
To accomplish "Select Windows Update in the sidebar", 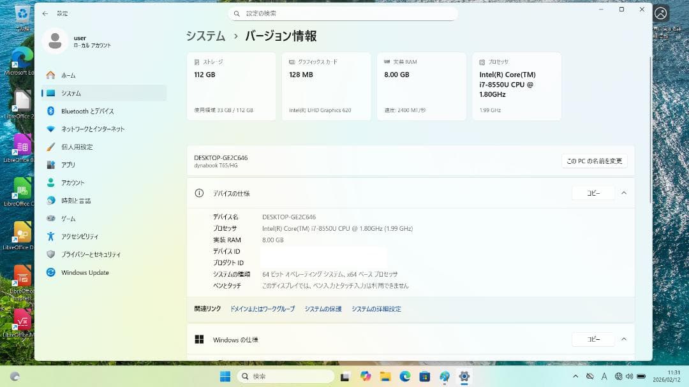I will point(84,272).
